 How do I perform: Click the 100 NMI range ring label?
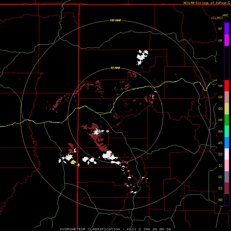pos(115,20)
